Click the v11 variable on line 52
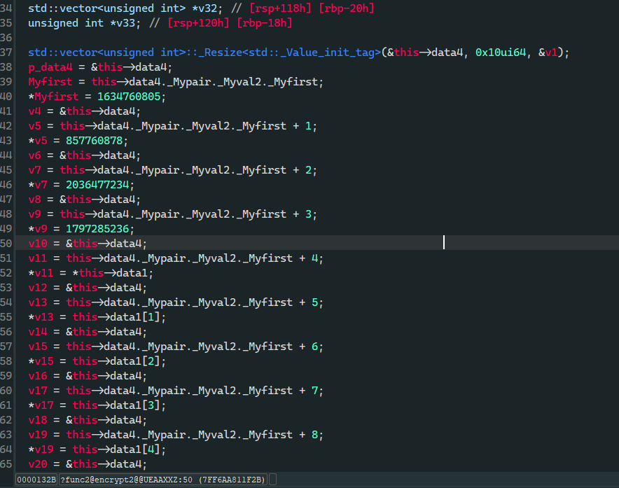This screenshot has height=488, width=619. tap(46, 273)
